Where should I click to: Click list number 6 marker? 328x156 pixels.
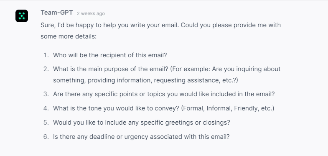pyautogui.click(x=46, y=137)
